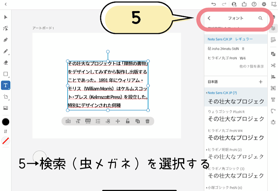Select the Artboard crop tool
Viewport: 278px width, 191px height.
[6, 97]
